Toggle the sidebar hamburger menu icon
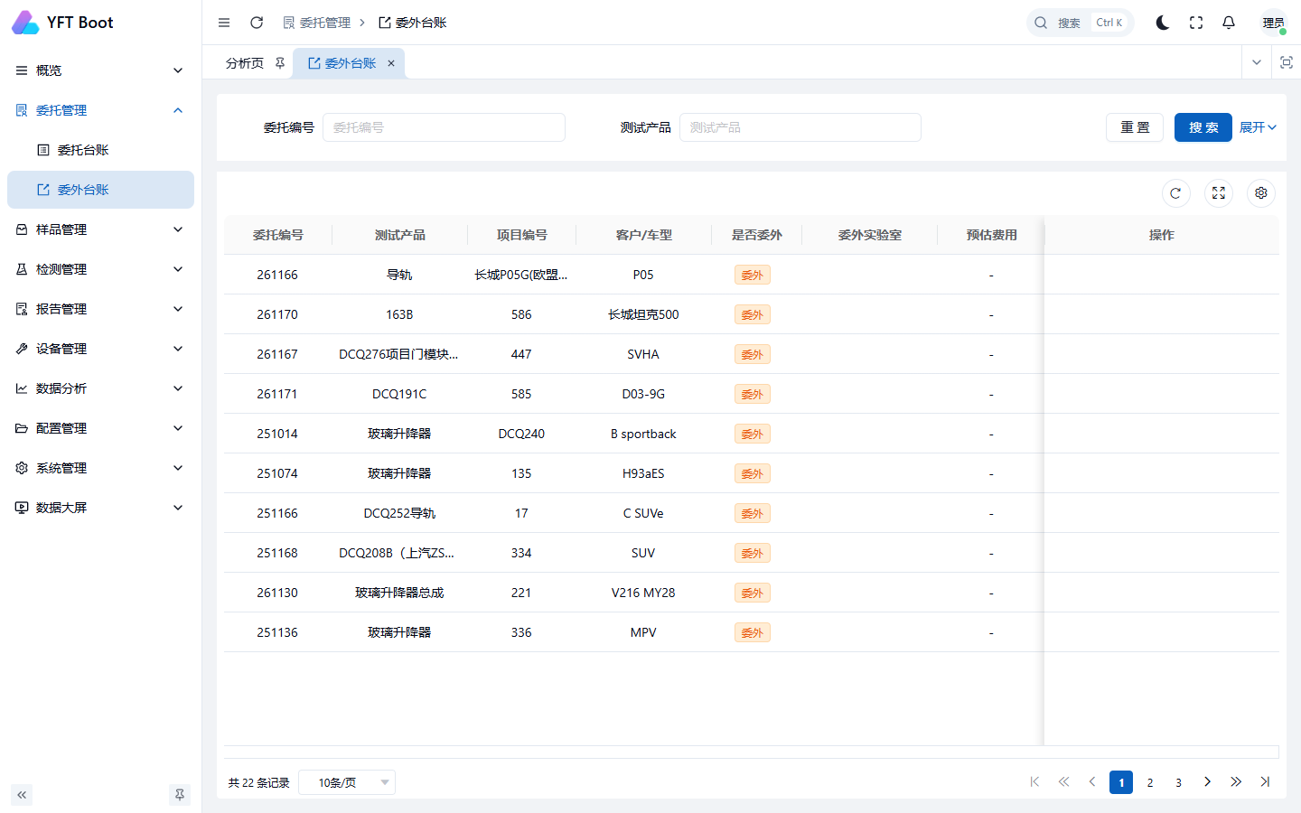Image resolution: width=1301 pixels, height=813 pixels. coord(224,23)
